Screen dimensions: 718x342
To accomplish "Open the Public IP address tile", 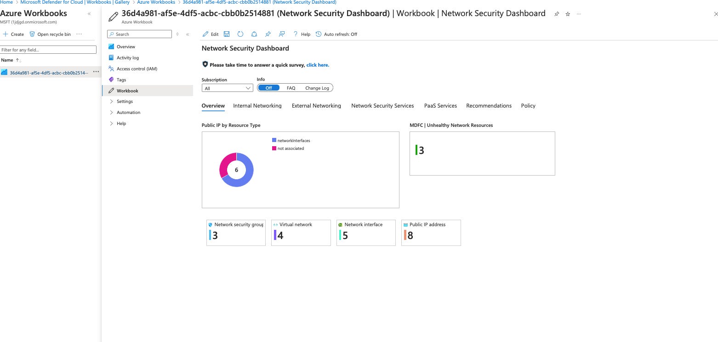I will click(x=431, y=233).
